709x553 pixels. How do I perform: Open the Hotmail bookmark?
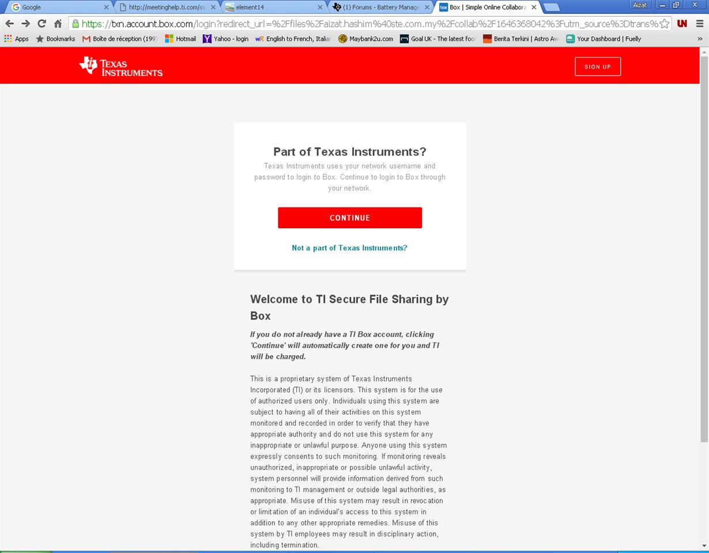click(180, 39)
